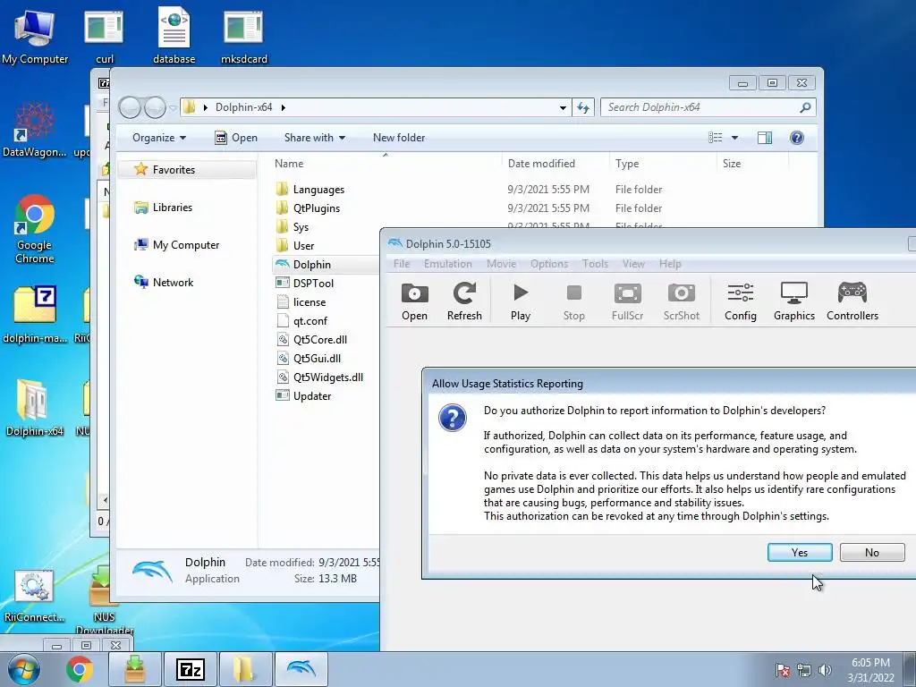This screenshot has width=916, height=687.
Task: Click the Explorer refresh address button
Action: 583,107
